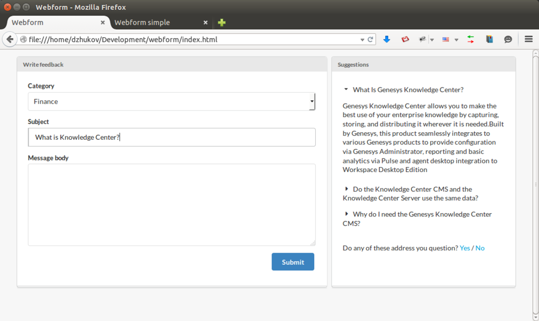
Task: Open a new tab with green plus
Action: (222, 23)
